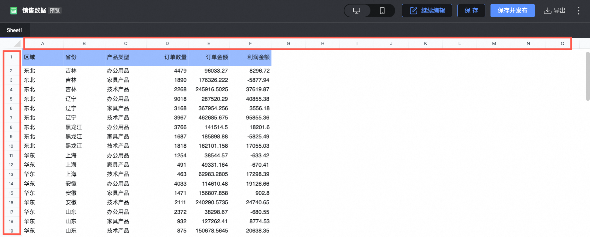This screenshot has width=590, height=237.
Task: Click 黑龙江 cell in row 8
Action: pyautogui.click(x=84, y=127)
